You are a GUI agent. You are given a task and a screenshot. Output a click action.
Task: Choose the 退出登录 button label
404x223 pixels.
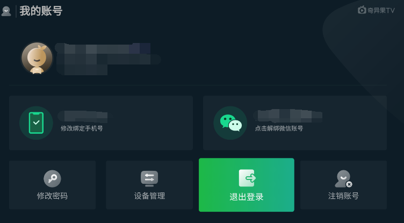tap(247, 197)
